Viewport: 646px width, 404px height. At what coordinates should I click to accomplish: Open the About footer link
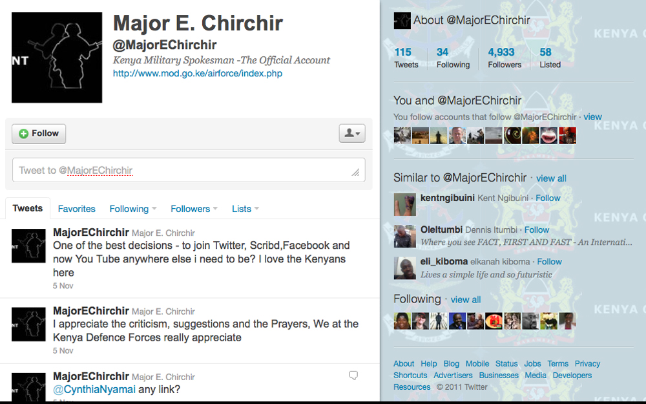point(404,363)
